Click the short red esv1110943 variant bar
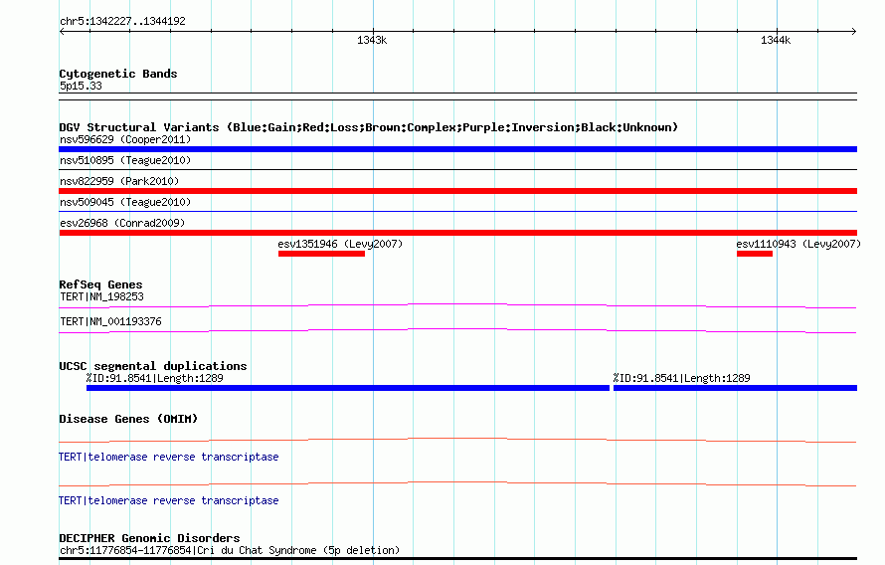 754,254
